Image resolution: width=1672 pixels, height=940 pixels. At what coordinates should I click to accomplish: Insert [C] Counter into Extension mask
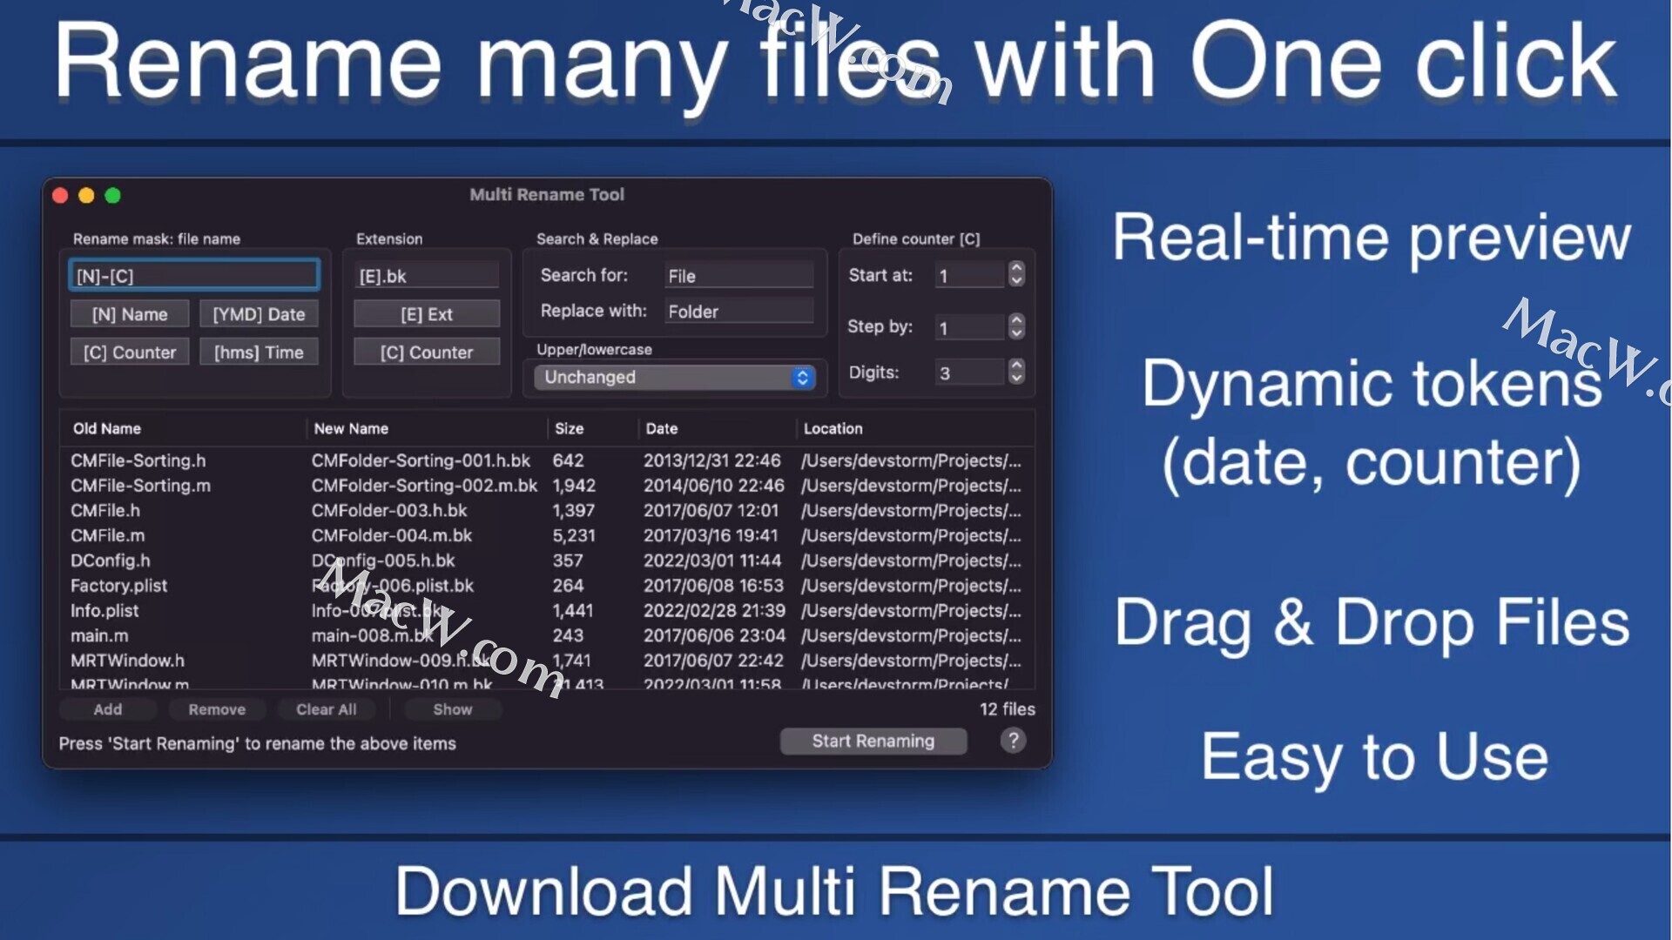(x=427, y=352)
